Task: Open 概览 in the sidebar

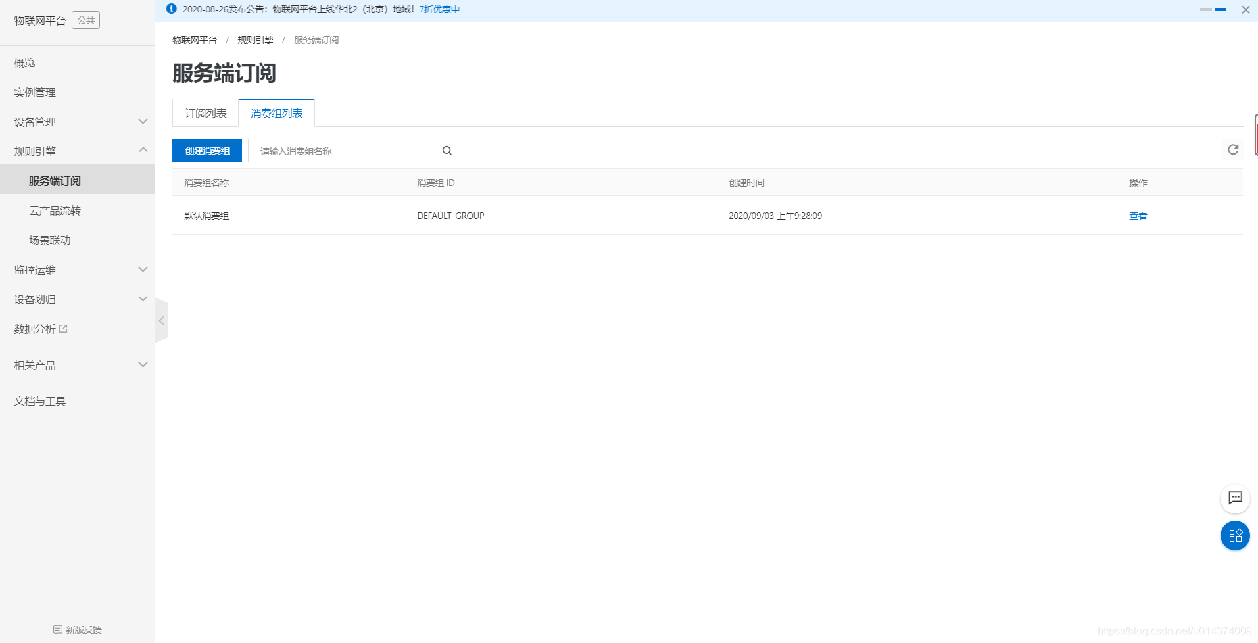Action: click(x=25, y=62)
